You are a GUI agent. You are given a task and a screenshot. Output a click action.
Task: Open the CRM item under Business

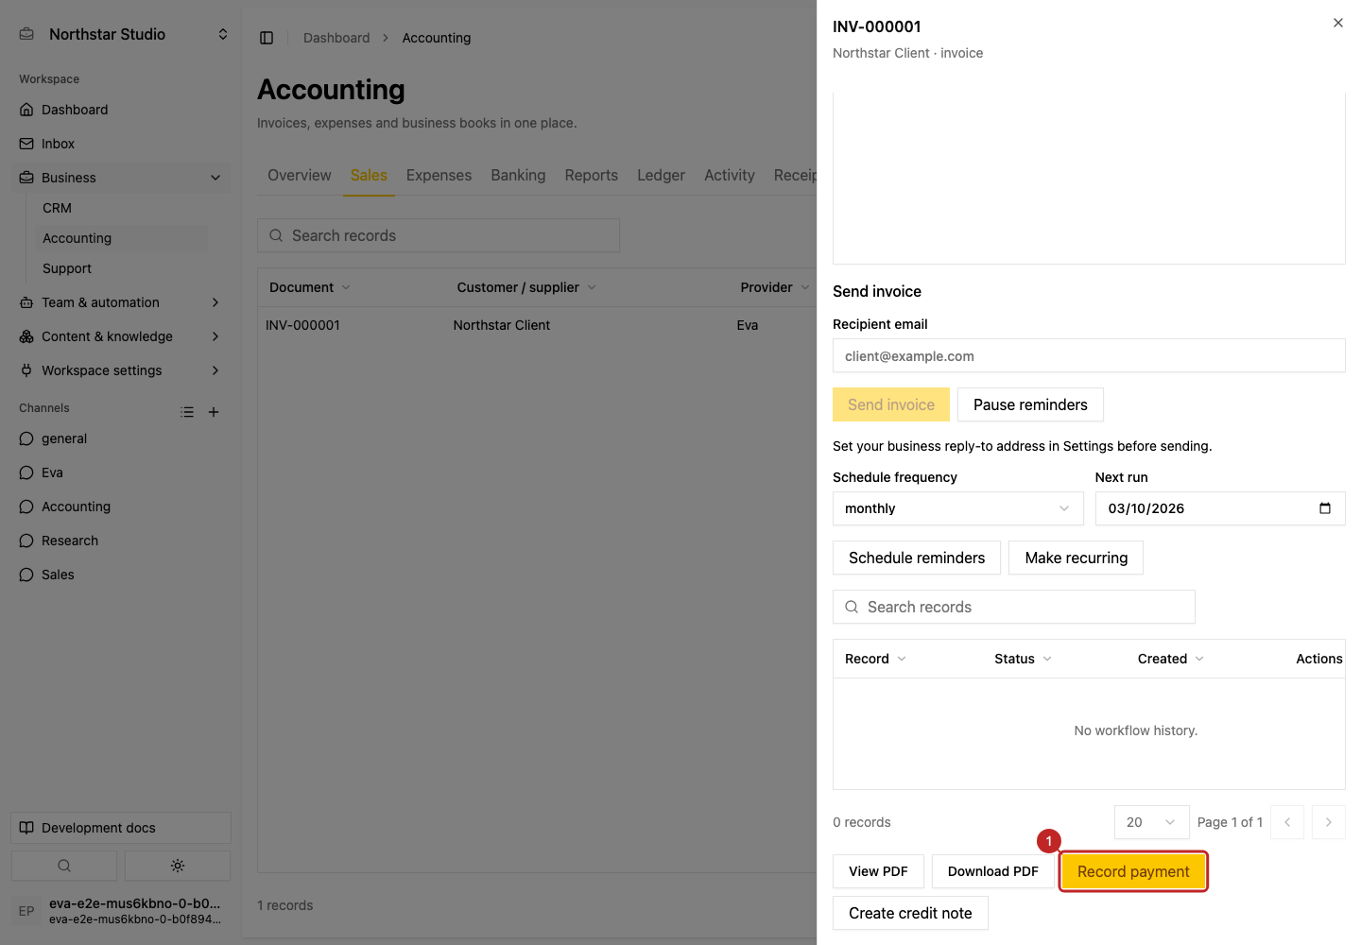(121, 208)
